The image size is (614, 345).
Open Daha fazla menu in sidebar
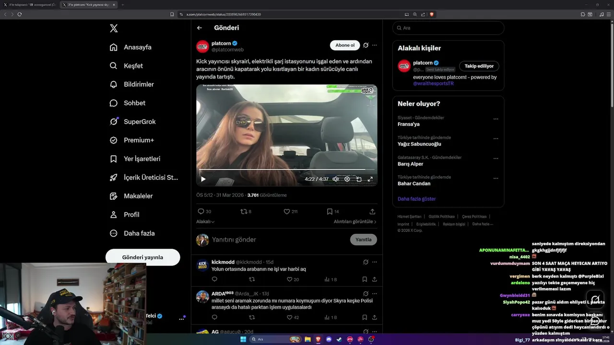click(x=132, y=233)
